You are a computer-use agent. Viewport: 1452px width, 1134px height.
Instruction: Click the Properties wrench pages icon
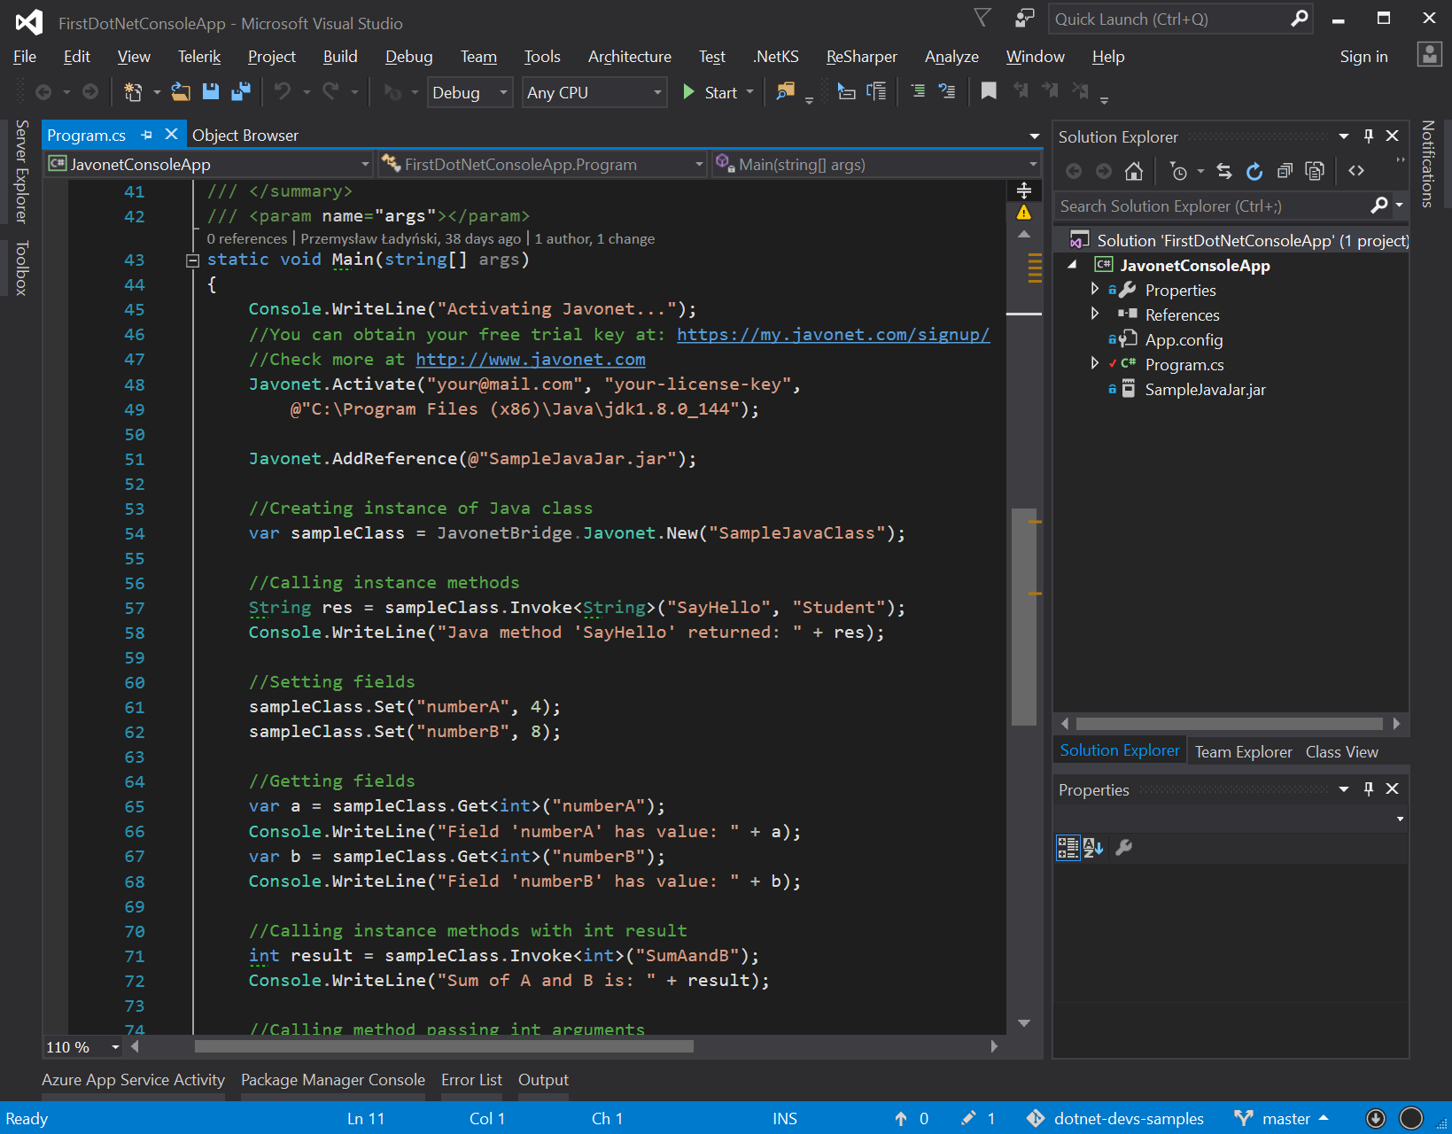pyautogui.click(x=1123, y=848)
